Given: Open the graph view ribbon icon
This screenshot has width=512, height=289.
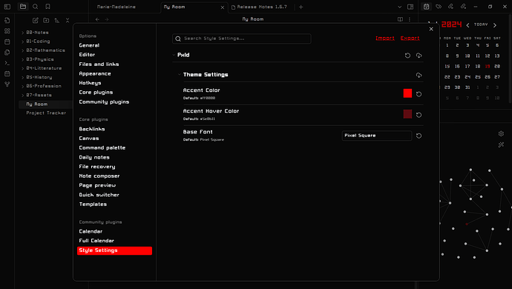Looking at the screenshot, I should pyautogui.click(x=7, y=84).
